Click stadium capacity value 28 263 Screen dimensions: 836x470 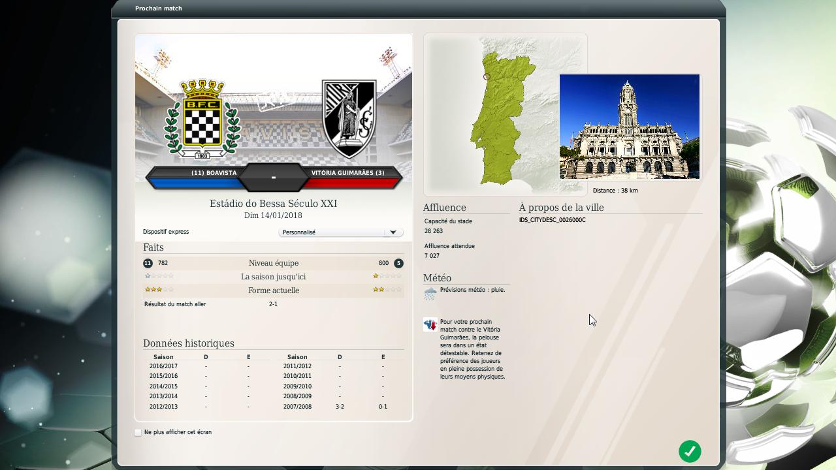[434, 231]
